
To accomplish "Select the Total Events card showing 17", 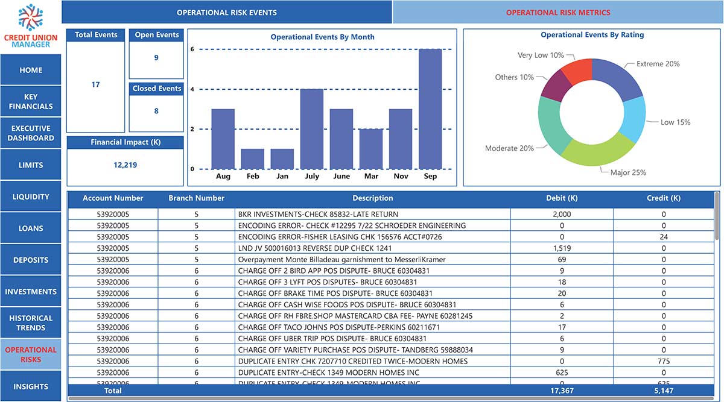I will [96, 81].
